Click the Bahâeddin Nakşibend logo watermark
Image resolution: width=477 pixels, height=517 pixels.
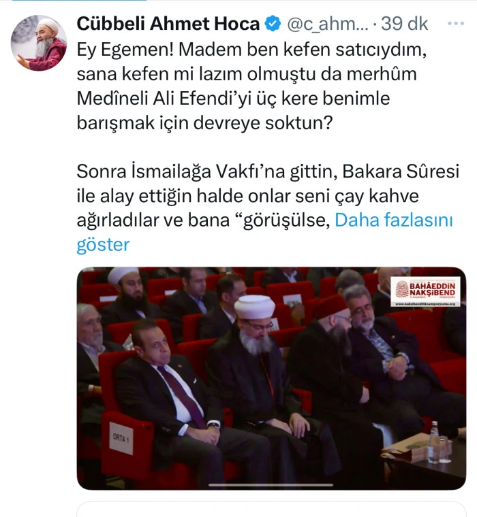point(425,291)
